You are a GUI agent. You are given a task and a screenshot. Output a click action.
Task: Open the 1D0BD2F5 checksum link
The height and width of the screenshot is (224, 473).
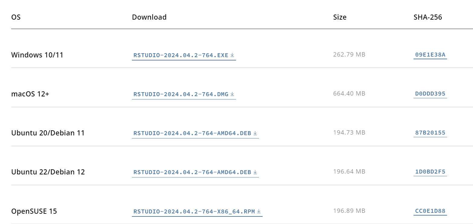[x=430, y=172]
